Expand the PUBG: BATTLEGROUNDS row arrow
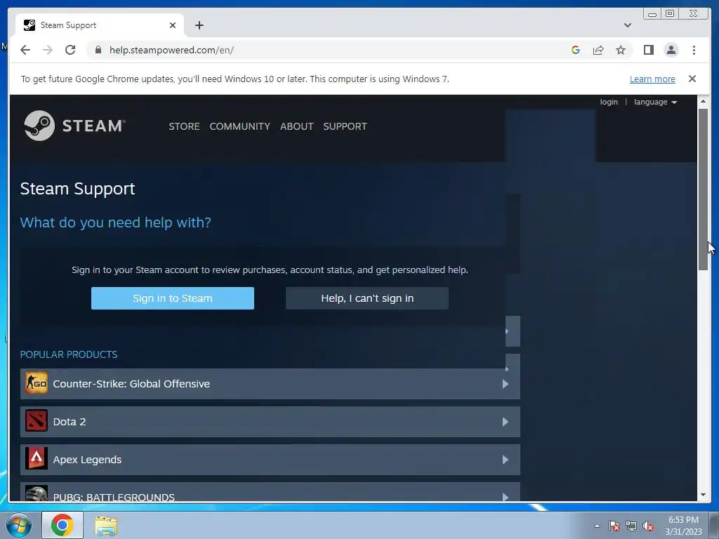Image resolution: width=719 pixels, height=539 pixels. pos(505,496)
